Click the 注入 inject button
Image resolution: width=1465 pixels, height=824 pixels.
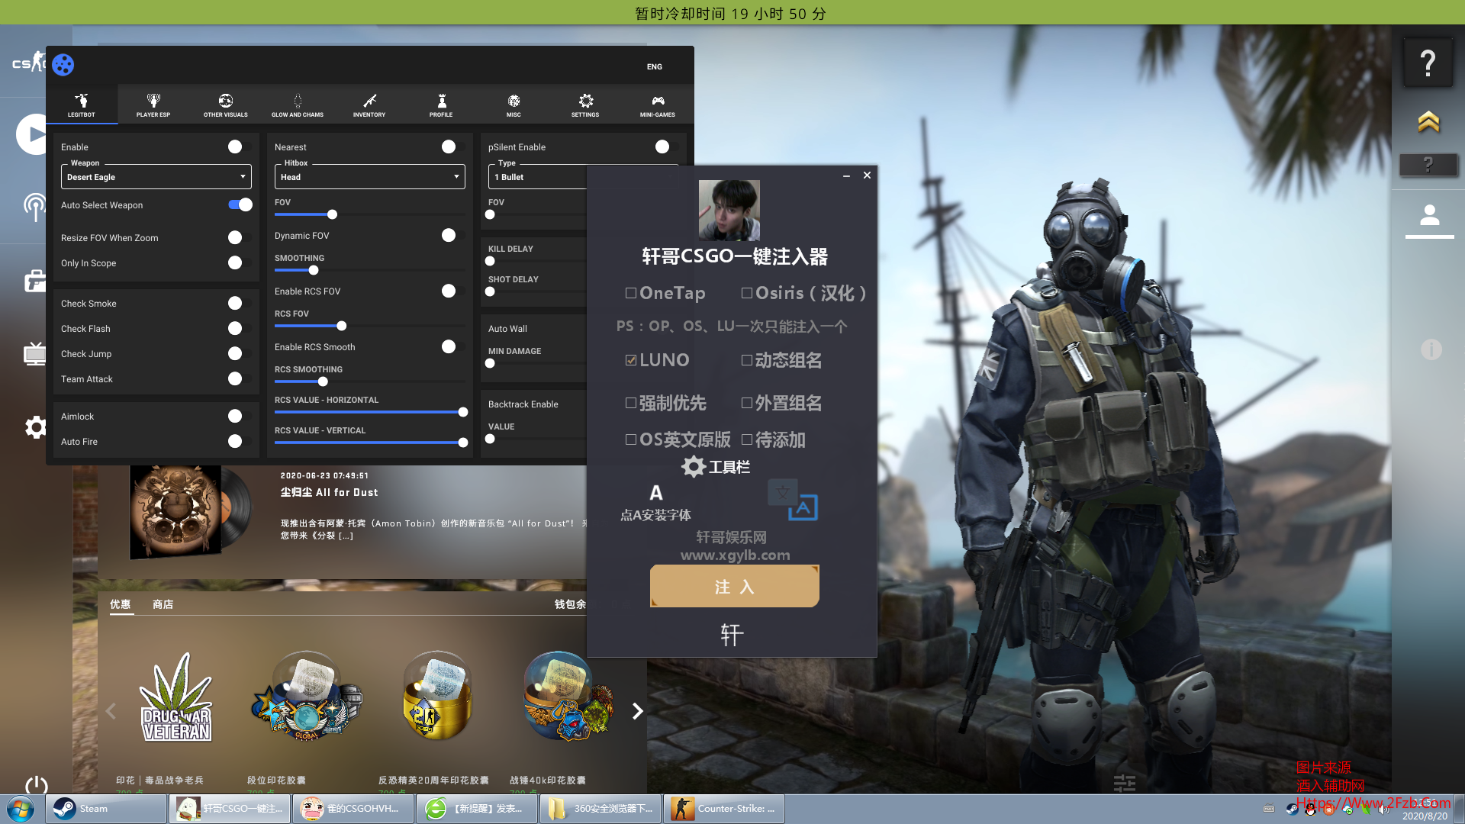point(735,586)
